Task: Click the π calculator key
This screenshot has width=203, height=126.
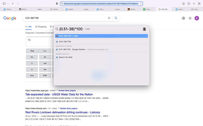Action: (x=32, y=63)
